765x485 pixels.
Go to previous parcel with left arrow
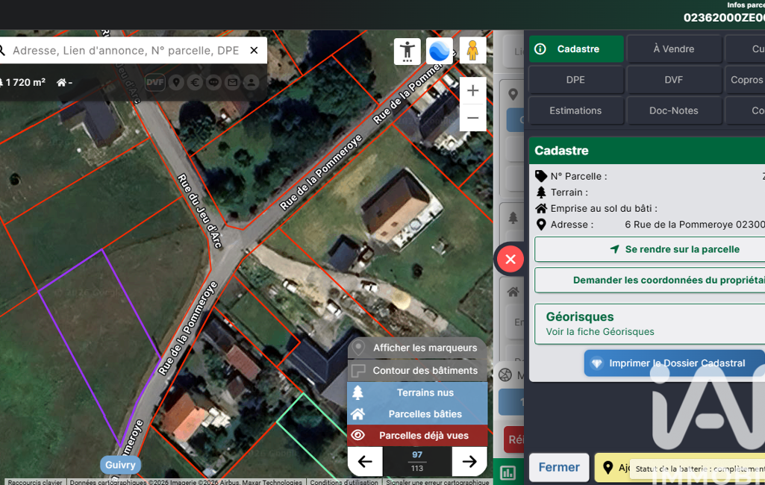pyautogui.click(x=365, y=462)
